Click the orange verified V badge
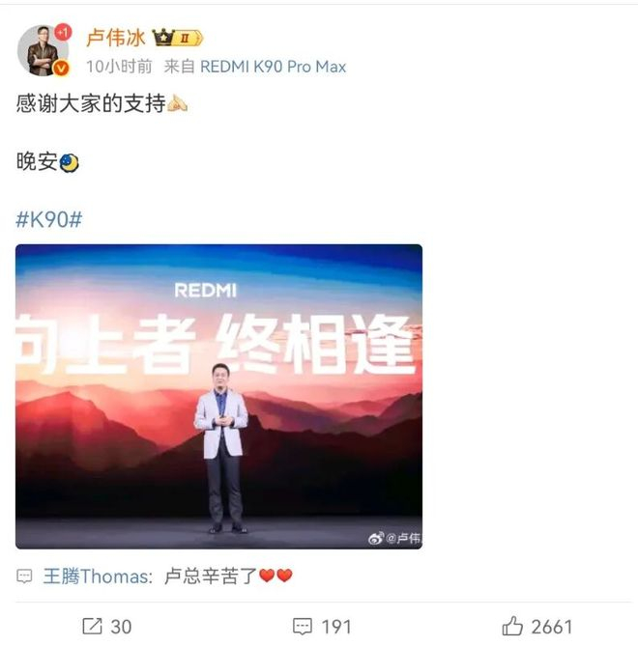The width and height of the screenshot is (638, 646). (x=62, y=68)
